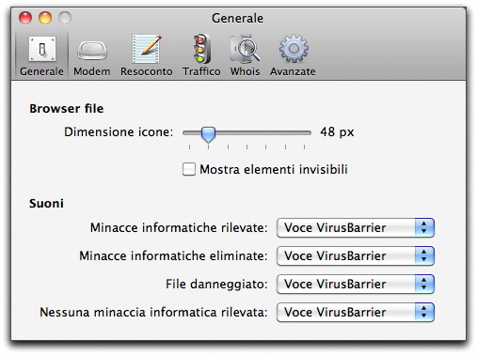The height and width of the screenshot is (355, 477).
Task: Click the Resoconto tab label
Action: coord(147,71)
